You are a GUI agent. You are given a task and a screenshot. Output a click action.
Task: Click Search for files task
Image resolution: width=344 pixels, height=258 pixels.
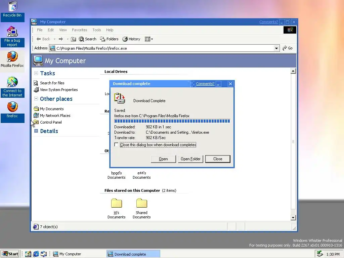pos(52,83)
